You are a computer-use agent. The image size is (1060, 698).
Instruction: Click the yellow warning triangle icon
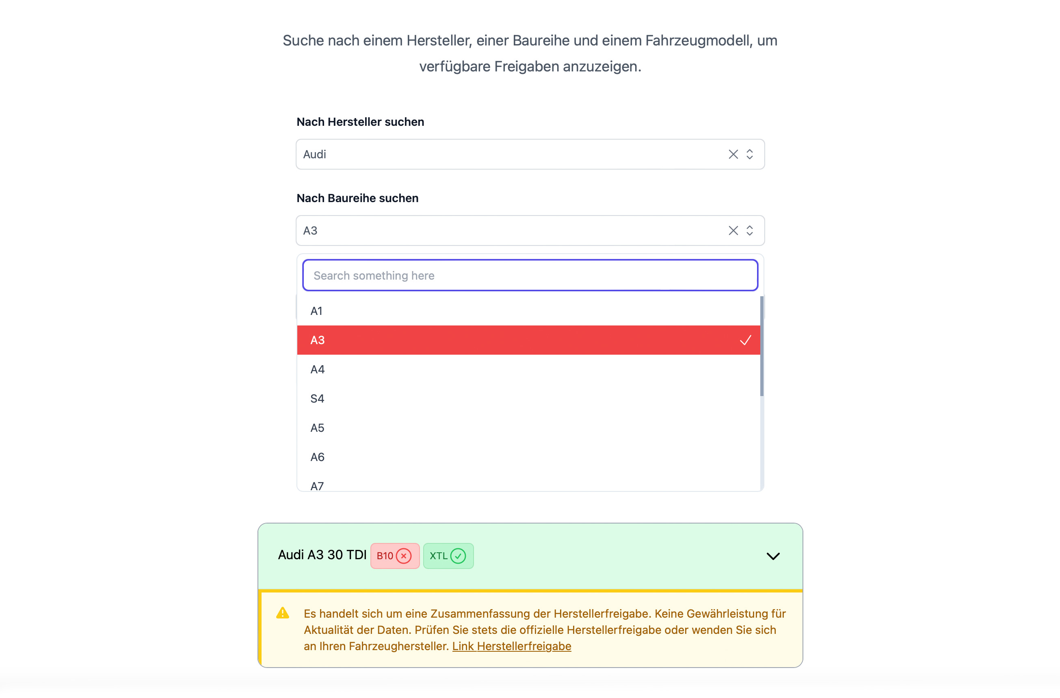coord(283,613)
